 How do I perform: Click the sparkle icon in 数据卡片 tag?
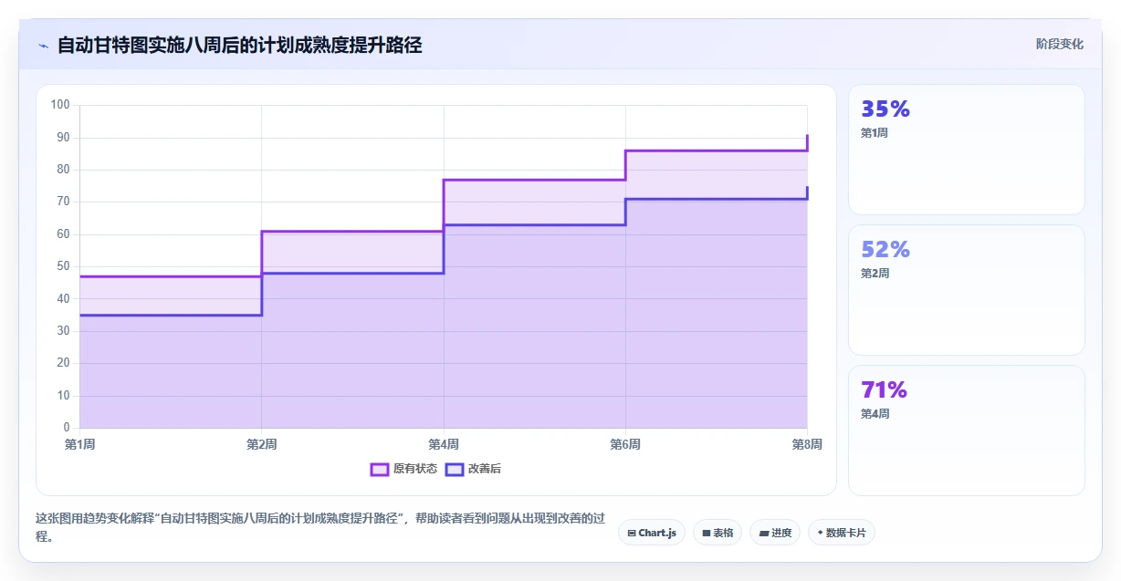(820, 533)
